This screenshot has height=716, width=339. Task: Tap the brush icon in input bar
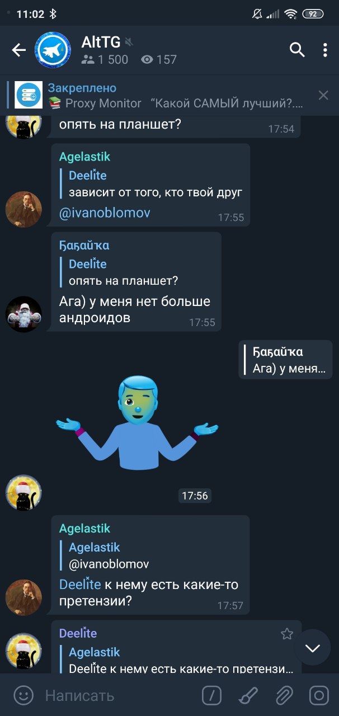click(248, 695)
